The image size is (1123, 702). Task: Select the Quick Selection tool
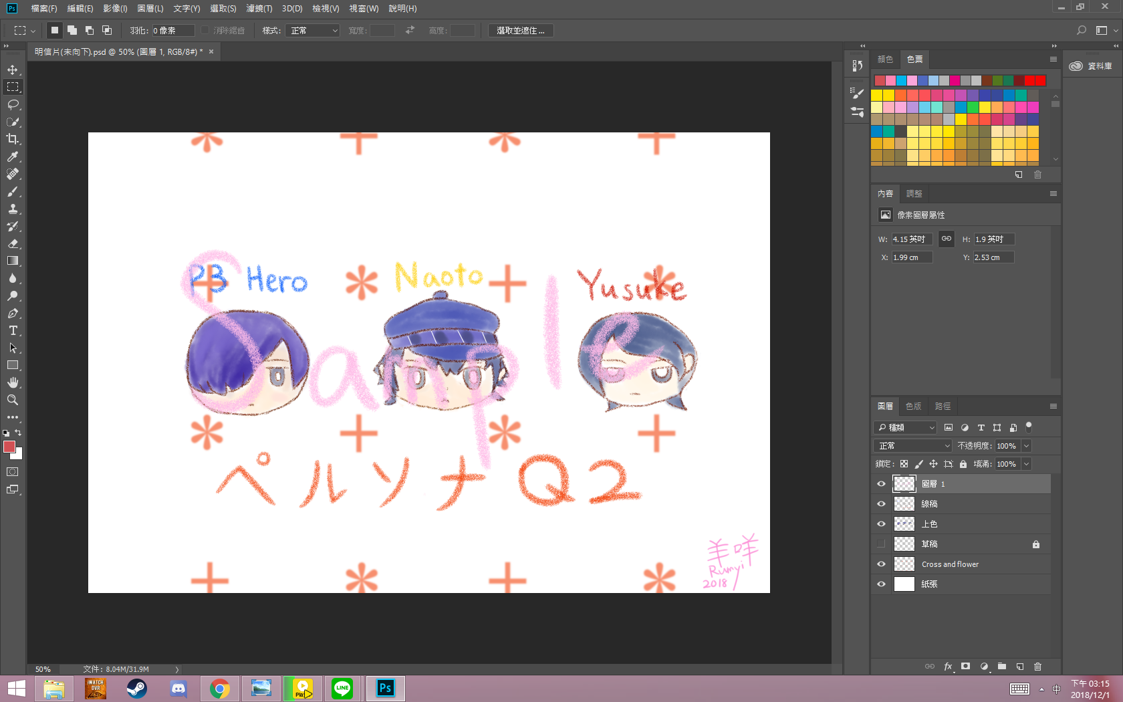(x=13, y=122)
